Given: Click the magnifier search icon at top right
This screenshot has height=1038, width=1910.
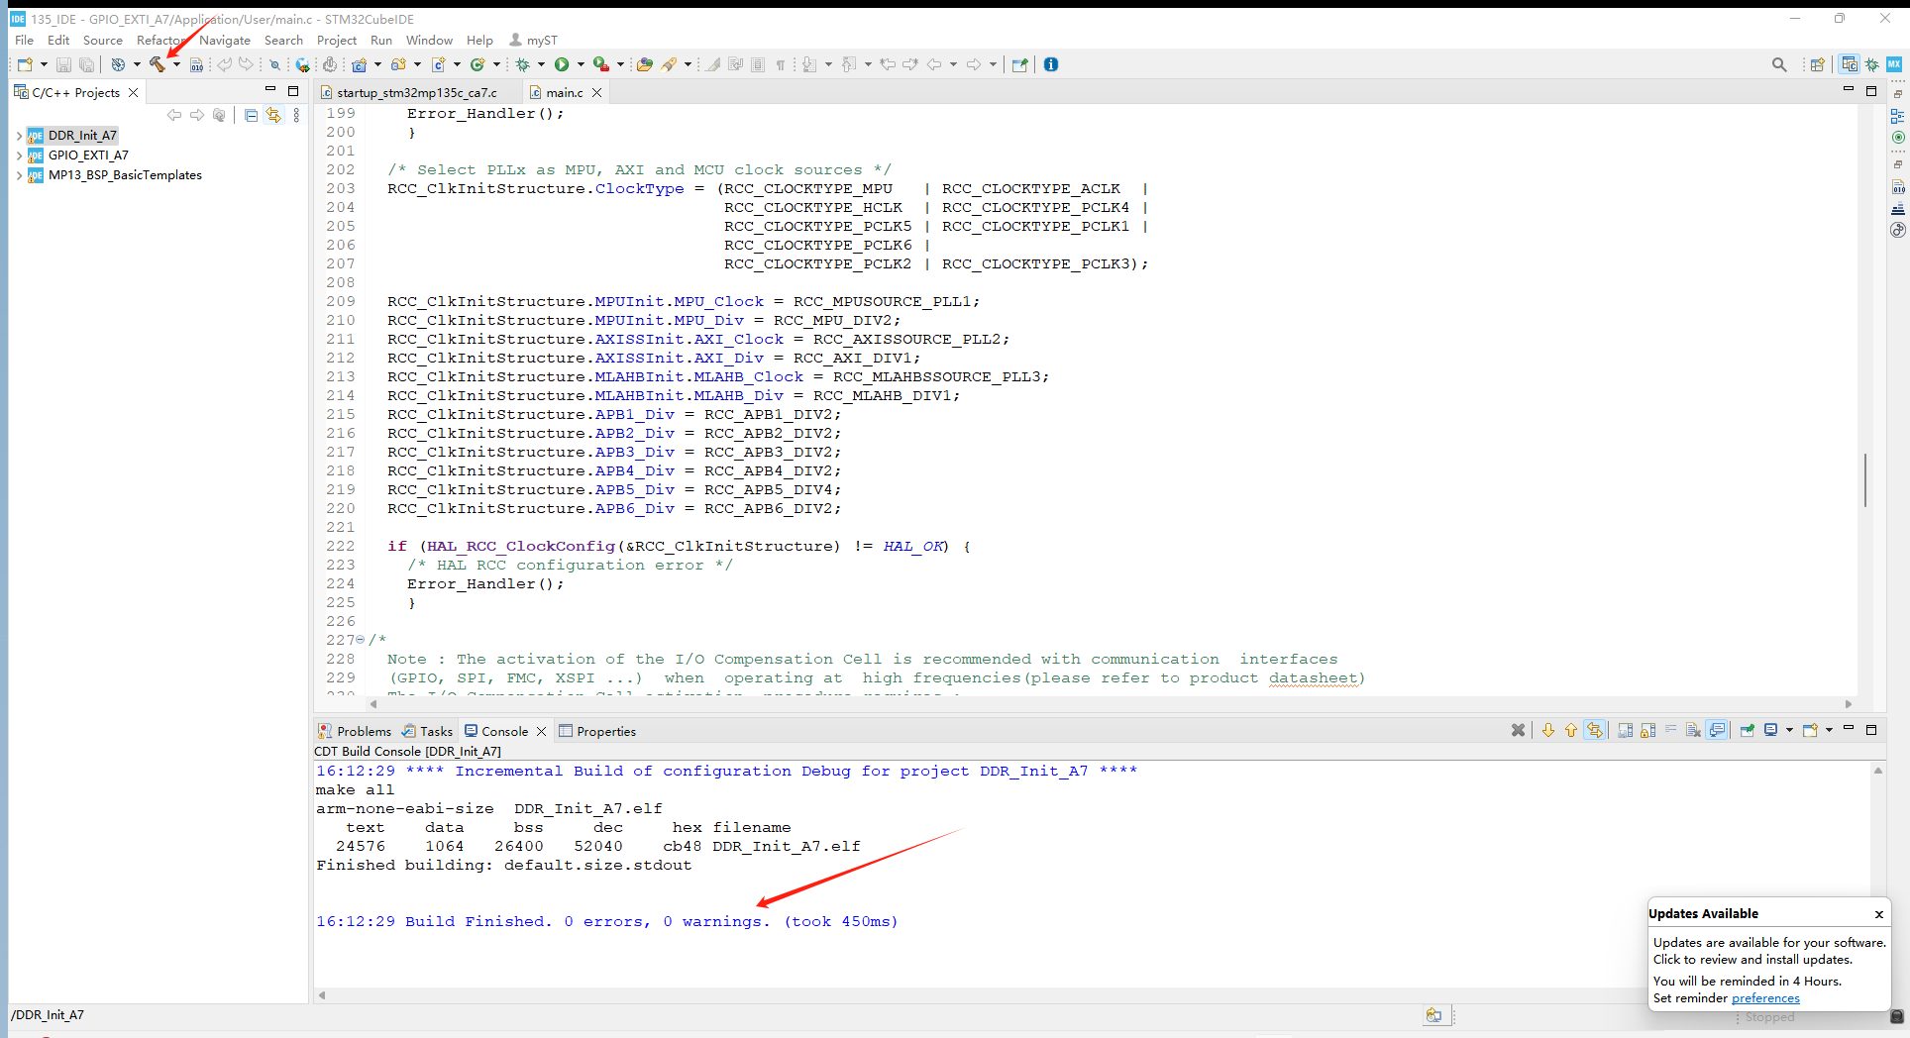Looking at the screenshot, I should click(x=1779, y=64).
